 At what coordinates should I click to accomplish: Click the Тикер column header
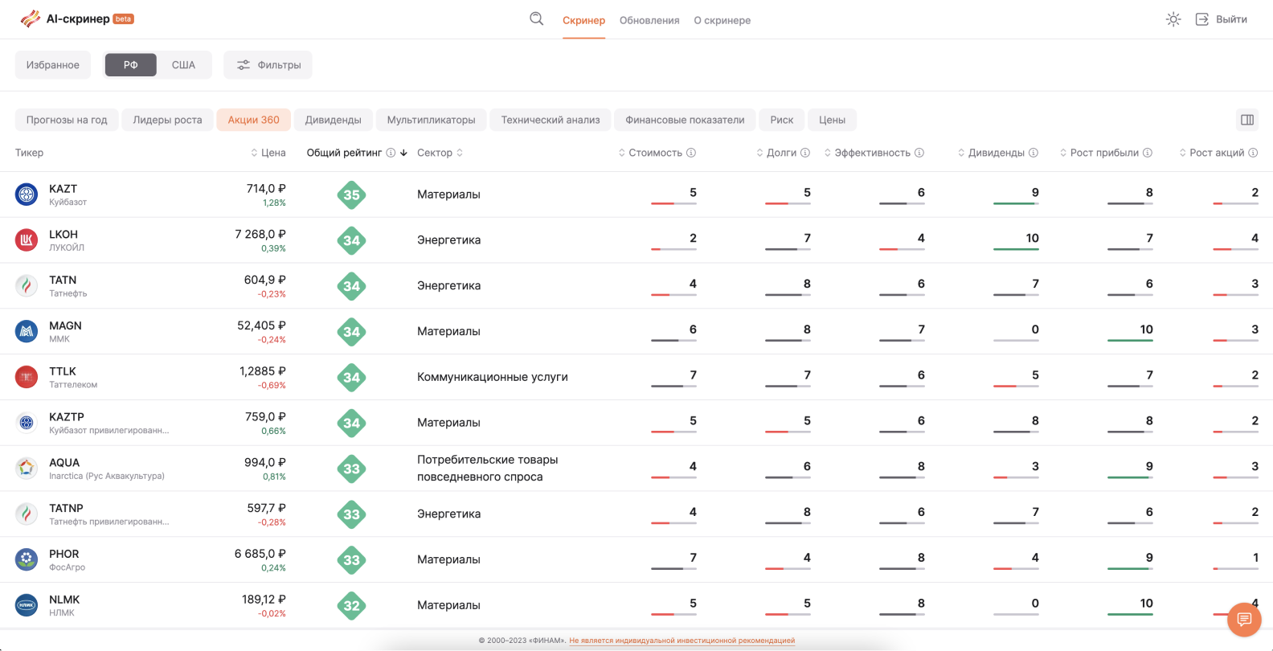[29, 153]
